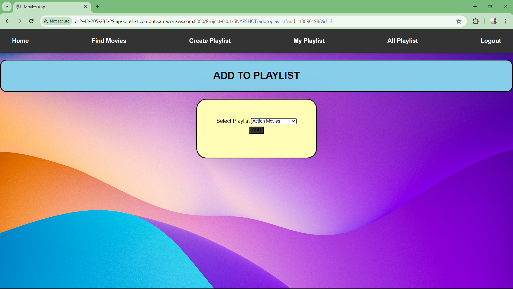Open the Find Movies page

click(109, 41)
